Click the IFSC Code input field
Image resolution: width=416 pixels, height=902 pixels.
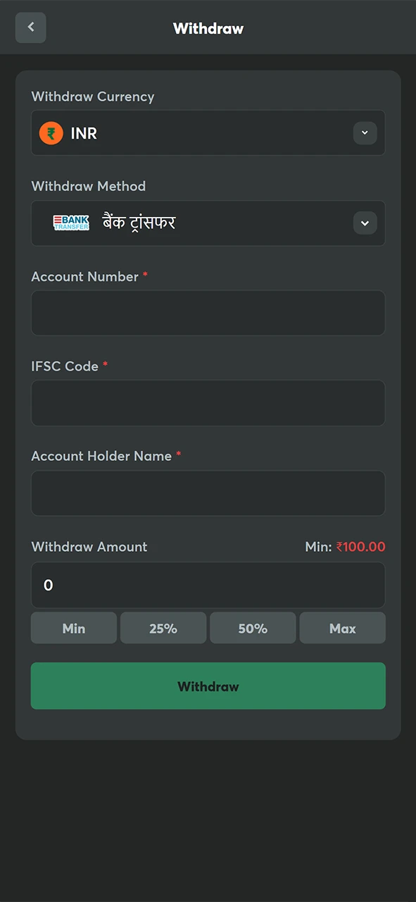pos(208,402)
